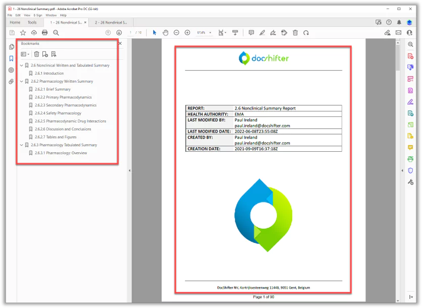Jump to 2.6.2.4 Safety Pharmacology bookmark
Viewport: 422px width, 308px height.
[58, 113]
